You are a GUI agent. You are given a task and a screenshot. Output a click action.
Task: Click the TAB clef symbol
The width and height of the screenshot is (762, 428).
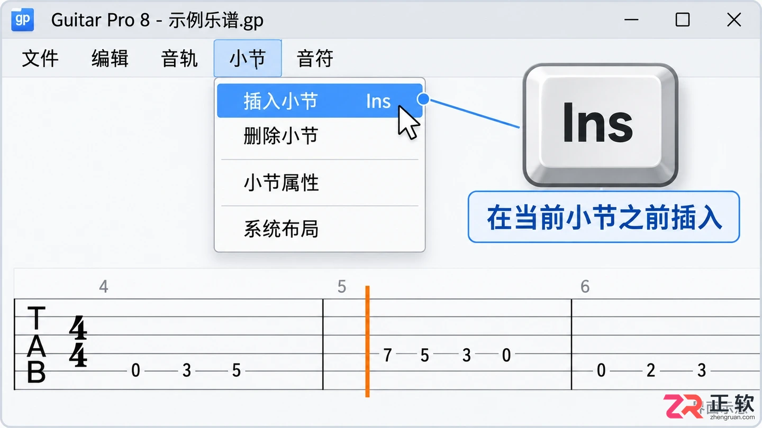pos(36,345)
